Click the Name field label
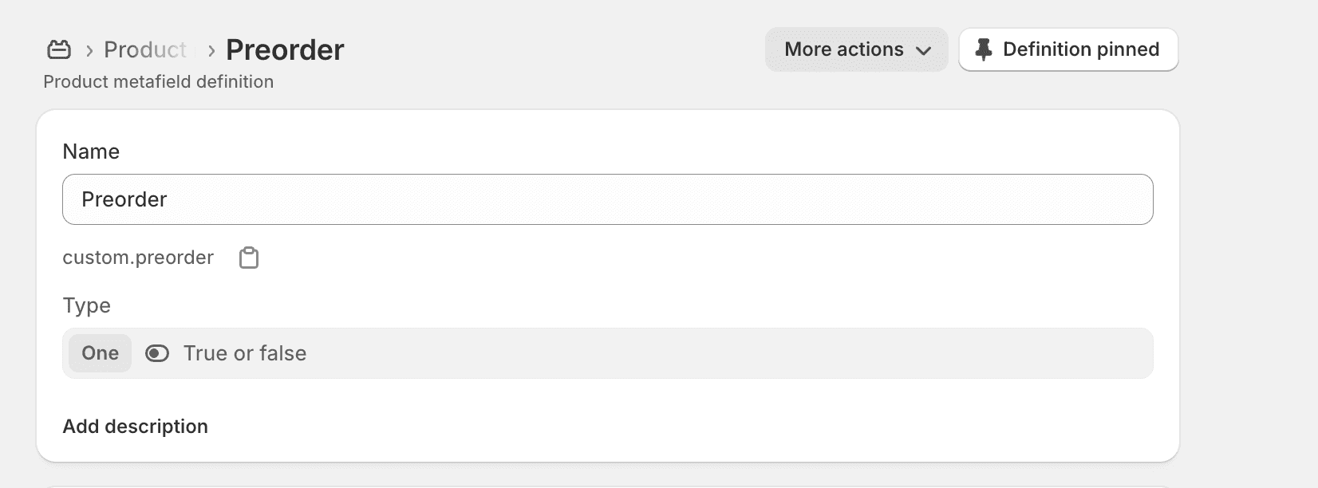 pyautogui.click(x=91, y=152)
